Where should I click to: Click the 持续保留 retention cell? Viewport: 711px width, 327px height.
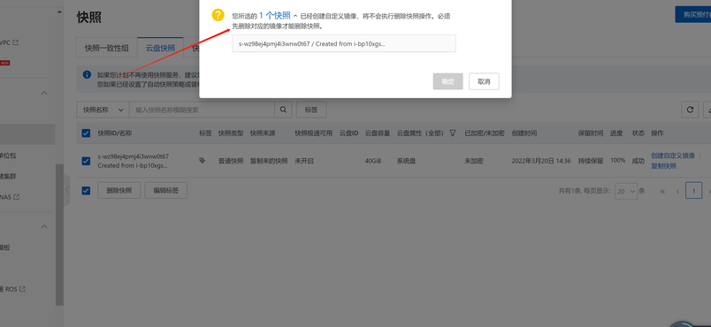591,161
